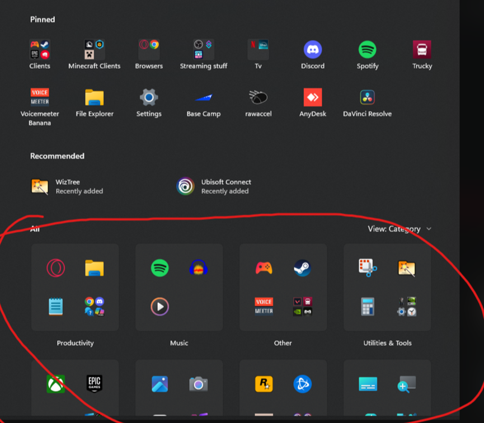This screenshot has height=423, width=484.
Task: Click the Recommended section heading
Action: point(57,156)
